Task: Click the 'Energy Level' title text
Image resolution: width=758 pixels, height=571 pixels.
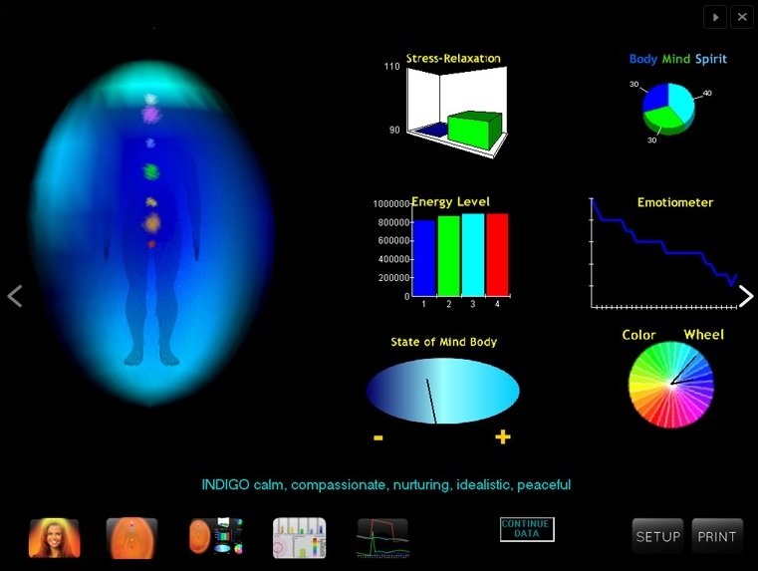Action: point(450,201)
